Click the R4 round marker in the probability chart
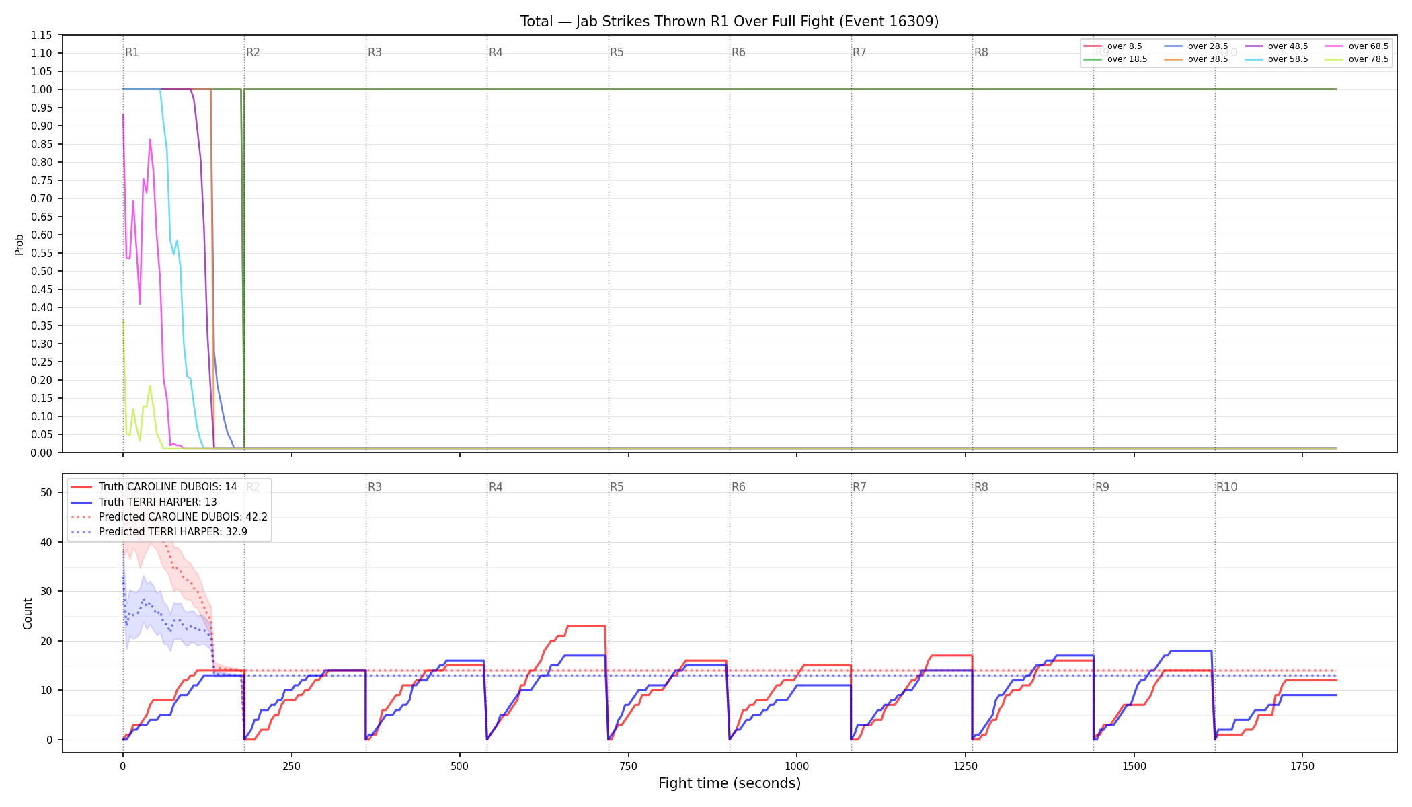The image size is (1412, 807). 496,52
